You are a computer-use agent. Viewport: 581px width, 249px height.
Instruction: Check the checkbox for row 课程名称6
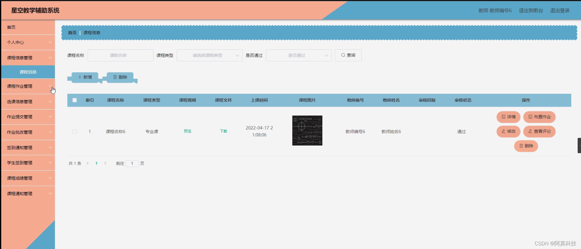point(74,132)
